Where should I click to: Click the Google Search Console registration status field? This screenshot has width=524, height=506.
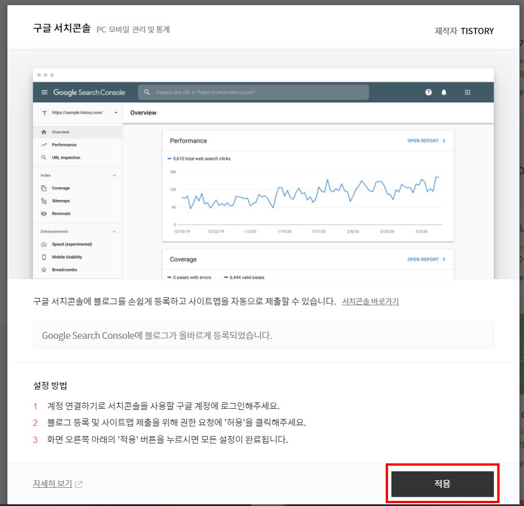263,335
